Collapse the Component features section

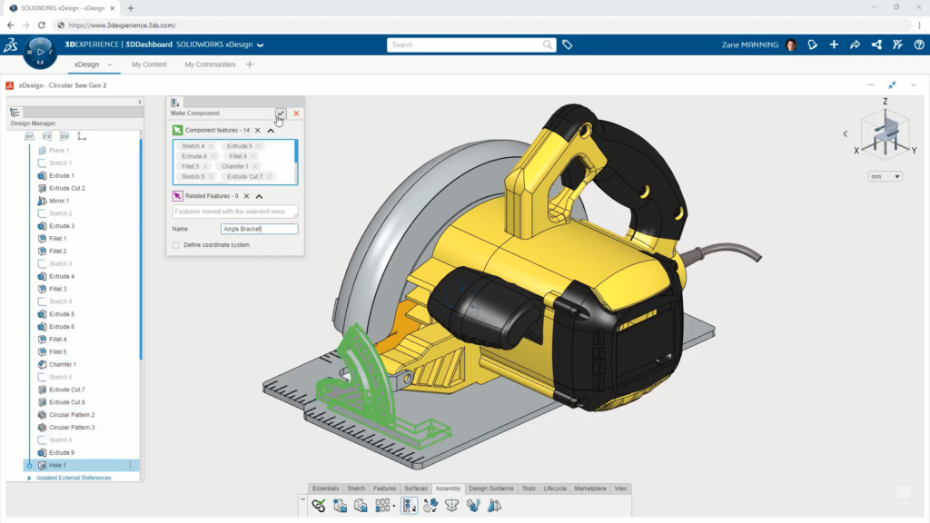[271, 131]
